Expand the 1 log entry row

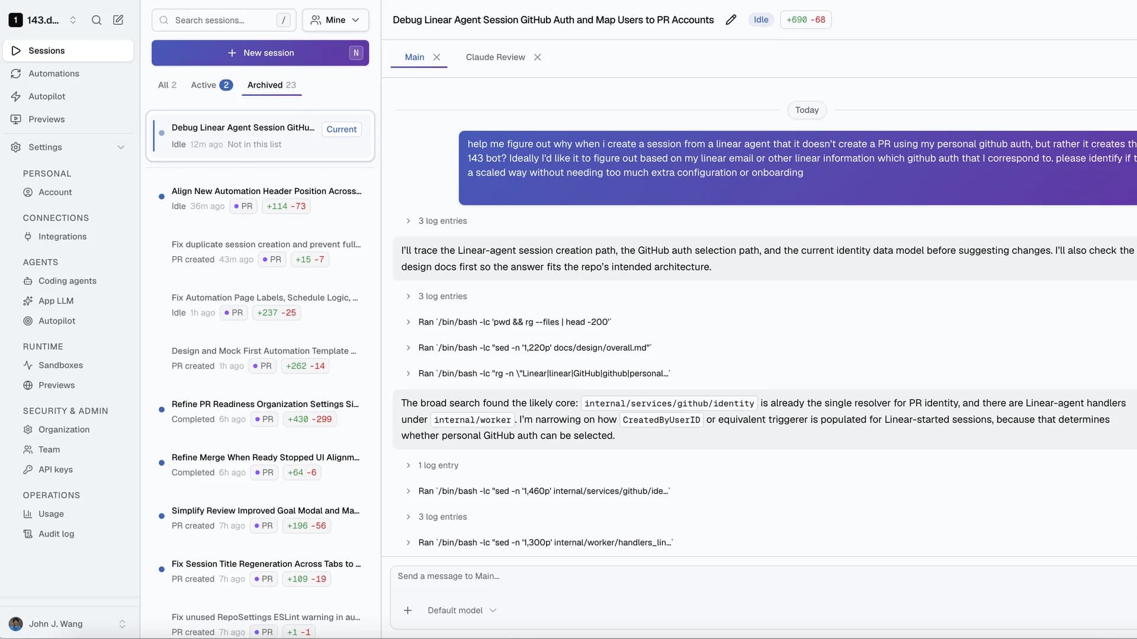(x=432, y=466)
